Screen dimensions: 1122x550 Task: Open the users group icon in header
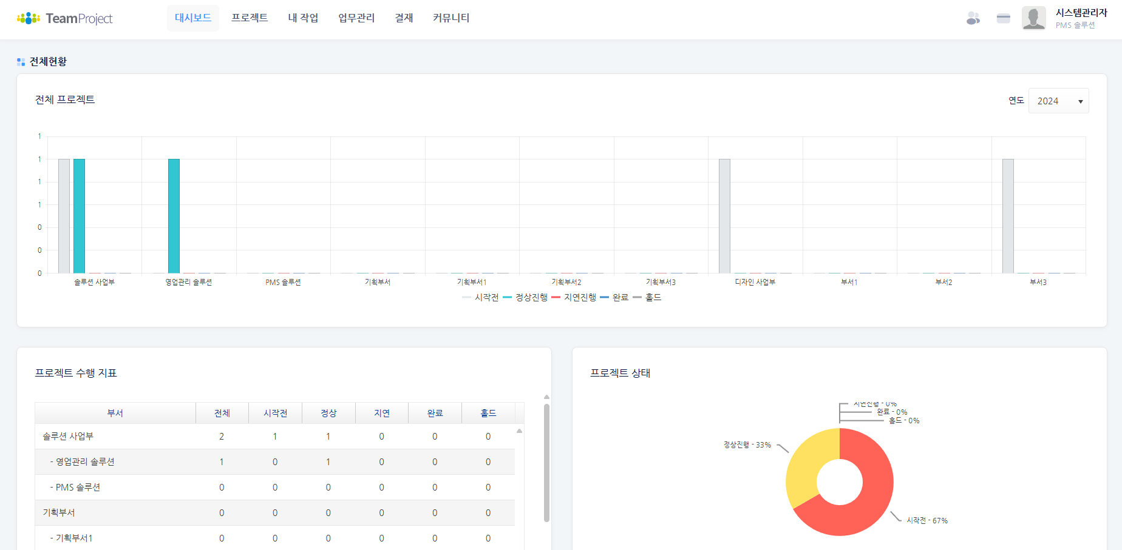pos(973,18)
